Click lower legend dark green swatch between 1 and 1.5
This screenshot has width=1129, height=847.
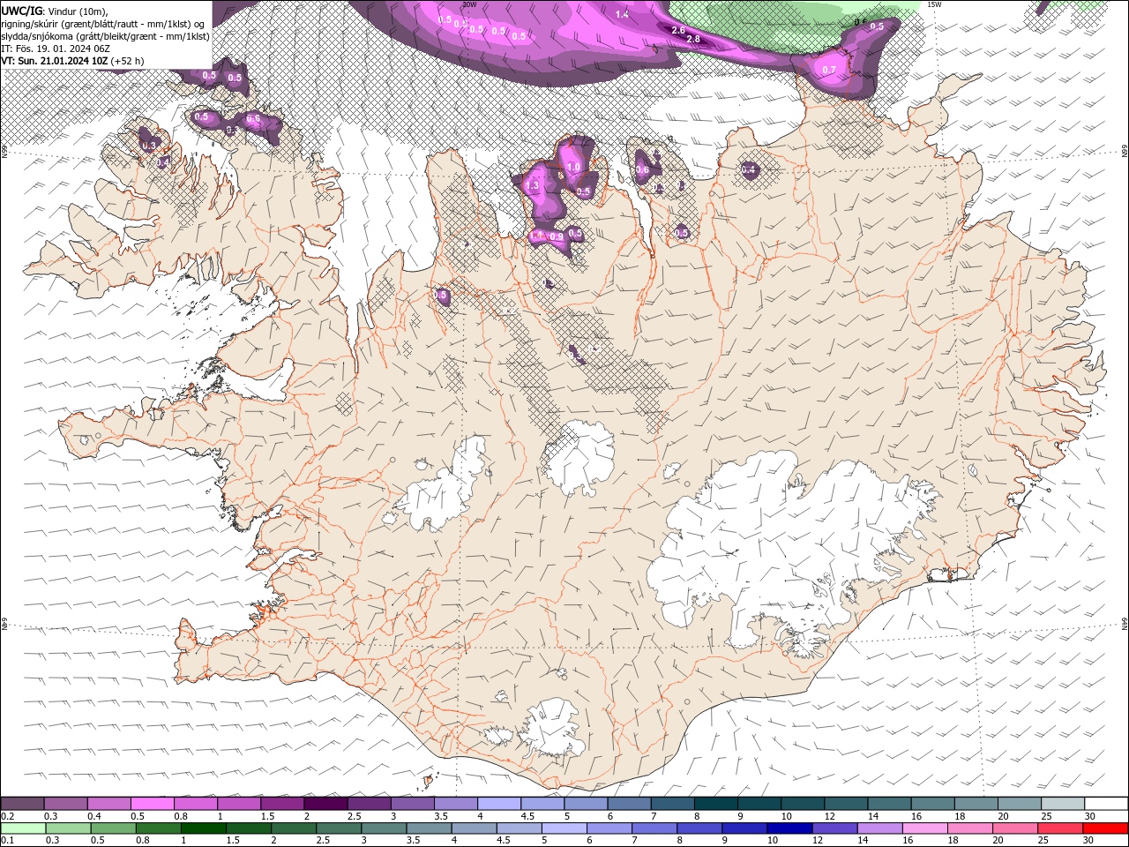point(203,828)
